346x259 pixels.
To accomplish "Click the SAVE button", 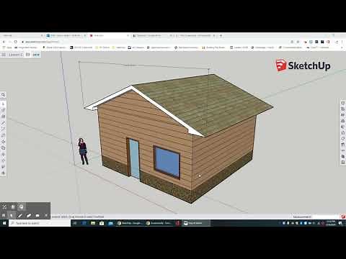I will click(36, 55).
